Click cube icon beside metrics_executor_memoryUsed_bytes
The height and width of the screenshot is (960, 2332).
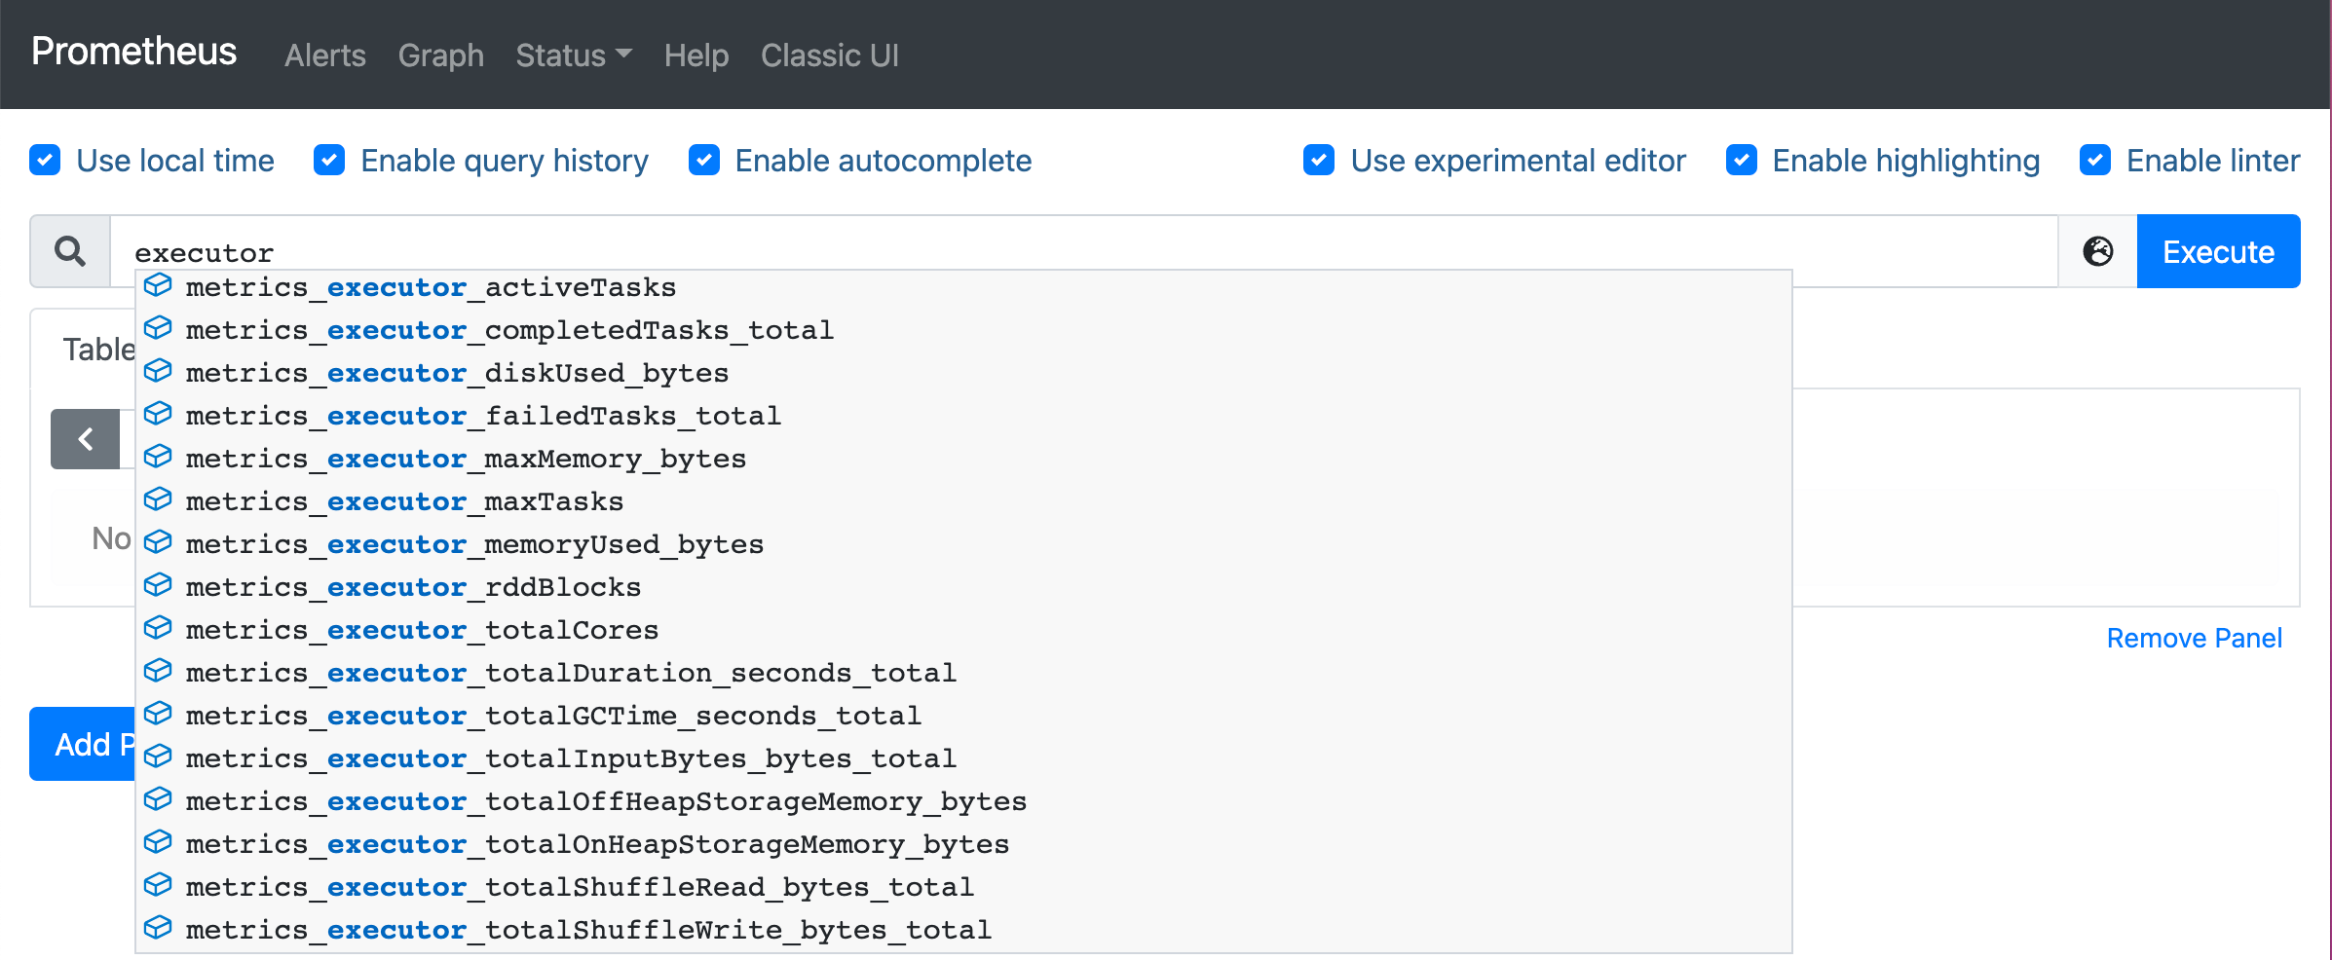click(158, 542)
